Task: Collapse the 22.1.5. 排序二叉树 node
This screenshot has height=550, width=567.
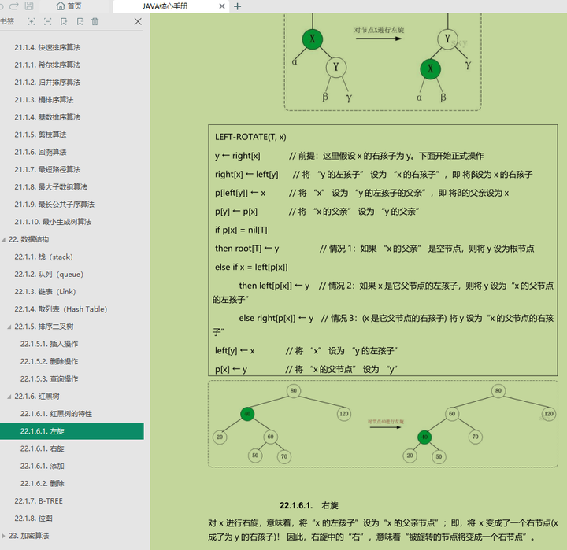Action: [9, 327]
